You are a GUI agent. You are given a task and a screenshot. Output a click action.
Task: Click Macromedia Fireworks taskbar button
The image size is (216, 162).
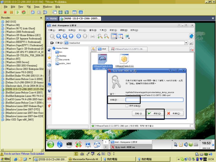click(x=85, y=159)
